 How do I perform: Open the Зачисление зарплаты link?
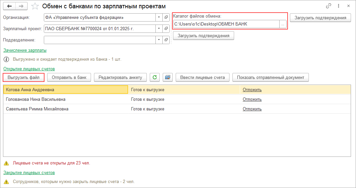pos(25,50)
